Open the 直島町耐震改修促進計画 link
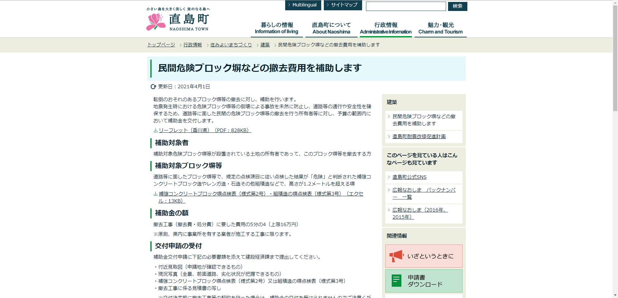The image size is (618, 298). click(419, 137)
